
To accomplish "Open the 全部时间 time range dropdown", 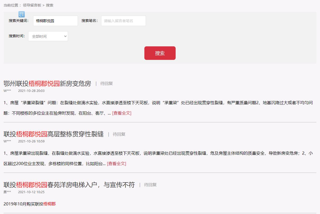I will click(x=48, y=36).
